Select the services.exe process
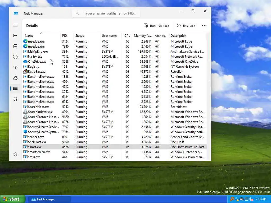Viewport: 271px width, 203px height. pyautogui.click(x=115, y=137)
